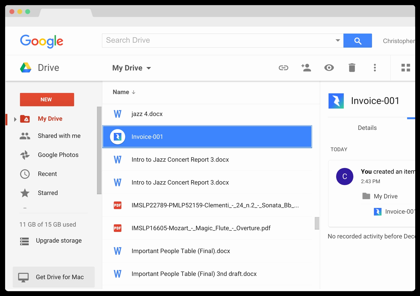The image size is (420, 296).
Task: Share file using add-person icon
Action: 306,68
